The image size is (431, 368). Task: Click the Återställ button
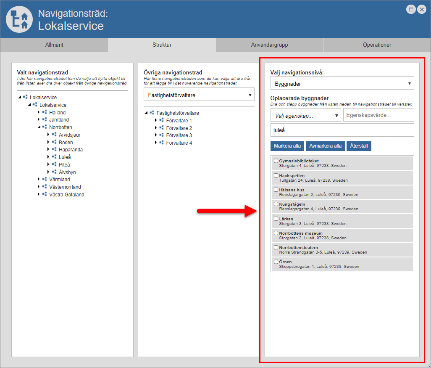tap(359, 146)
